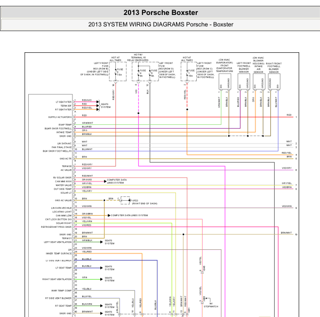Click the "CNT LOCK BUTTON SIG" pin label
The height and width of the screenshot is (317, 320).
[x=58, y=219]
